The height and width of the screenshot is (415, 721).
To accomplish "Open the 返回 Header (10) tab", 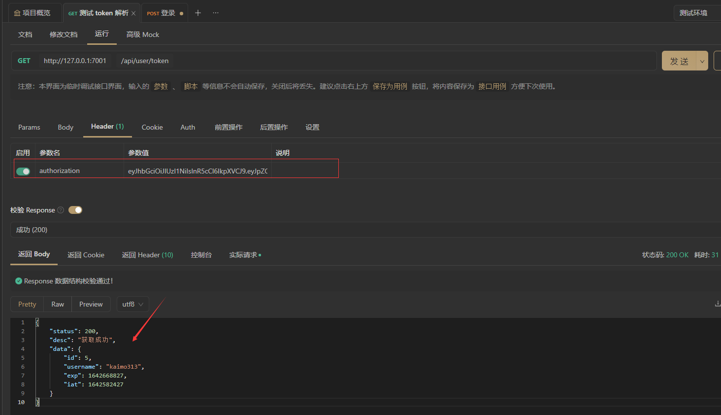I will pyautogui.click(x=147, y=255).
